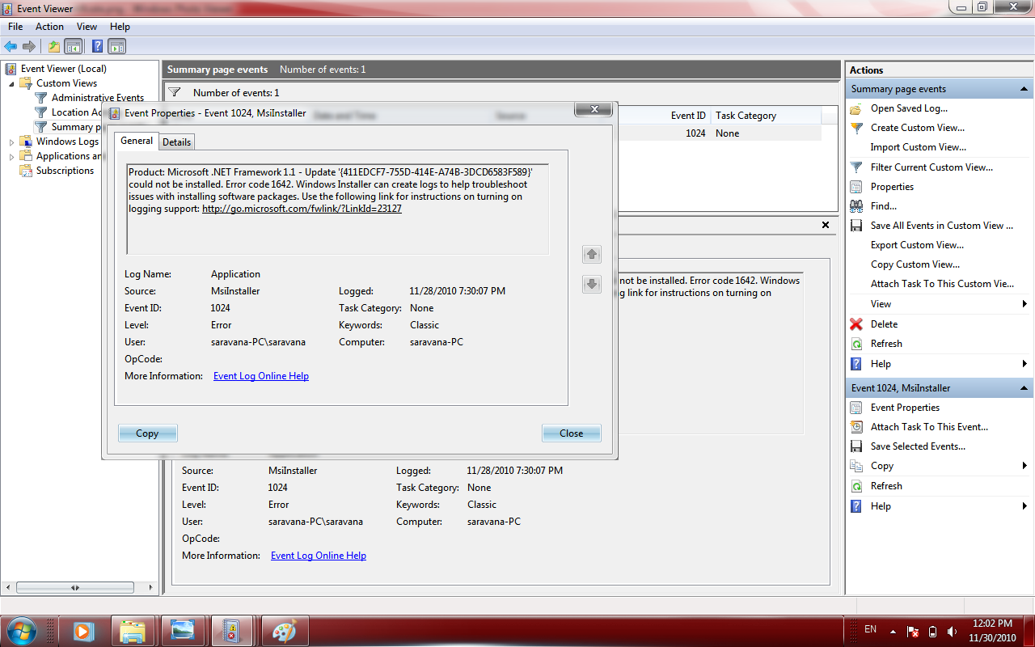This screenshot has height=647, width=1035.
Task: Click the Copy button in Event Properties dialog
Action: (x=147, y=433)
